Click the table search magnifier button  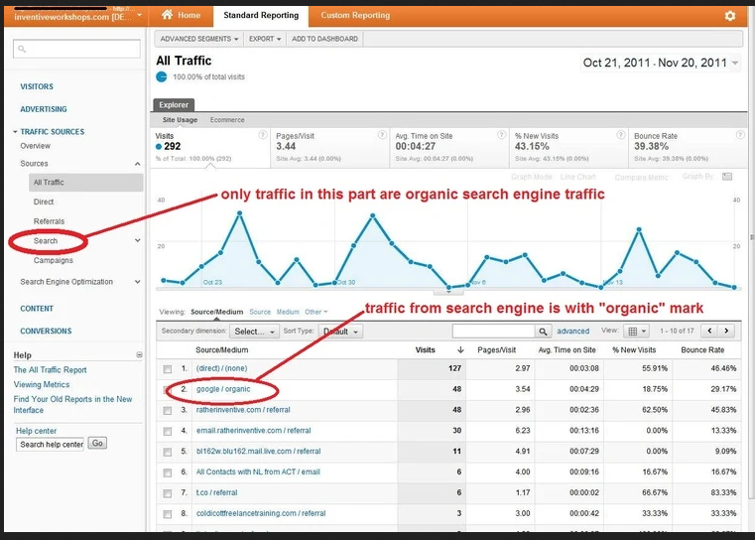click(544, 332)
